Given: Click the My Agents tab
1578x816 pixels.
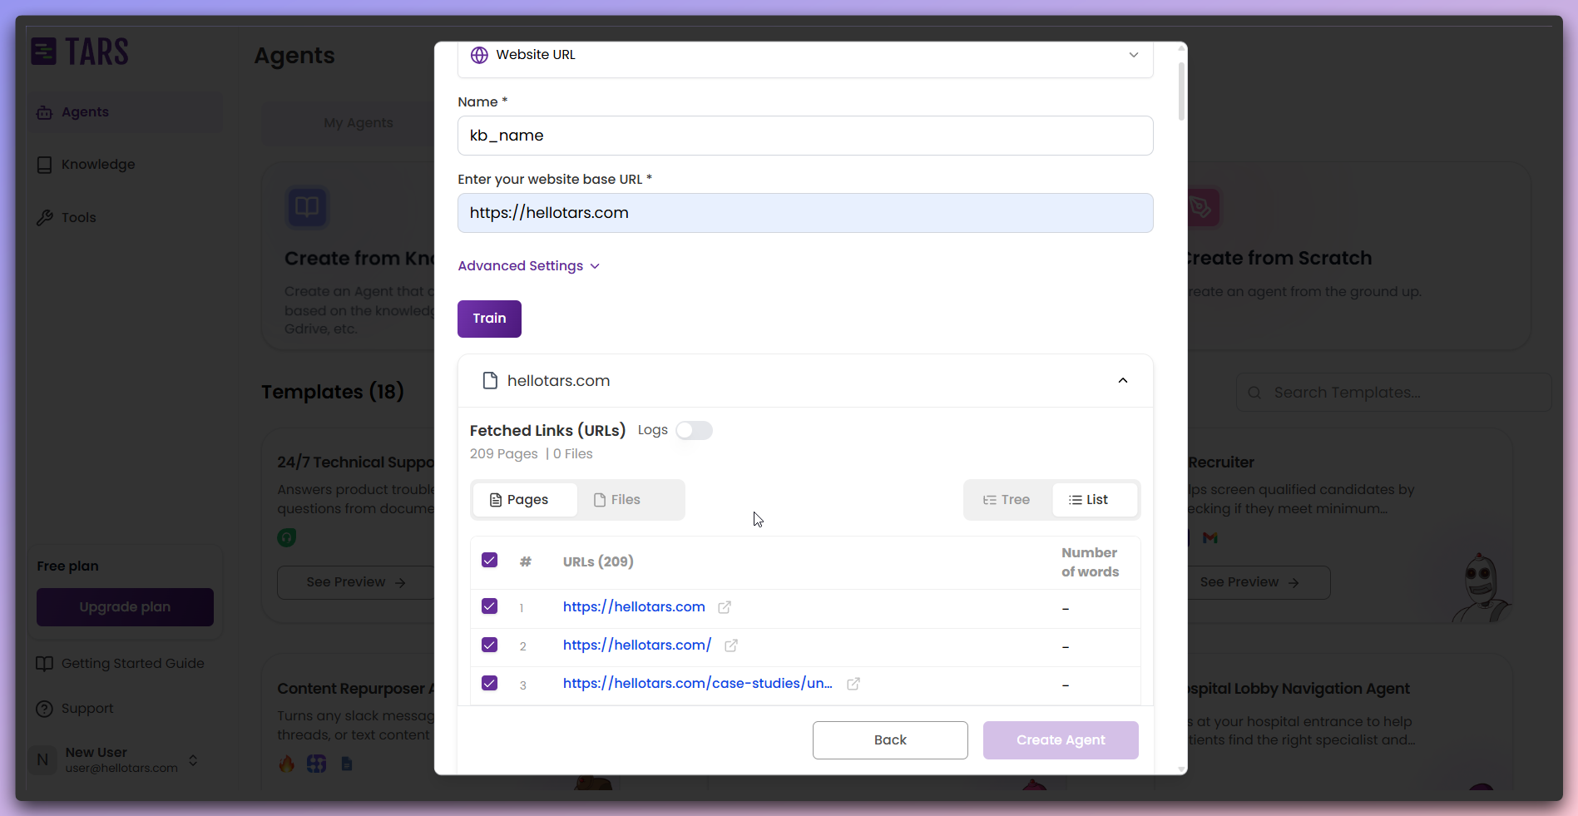Looking at the screenshot, I should pos(359,123).
